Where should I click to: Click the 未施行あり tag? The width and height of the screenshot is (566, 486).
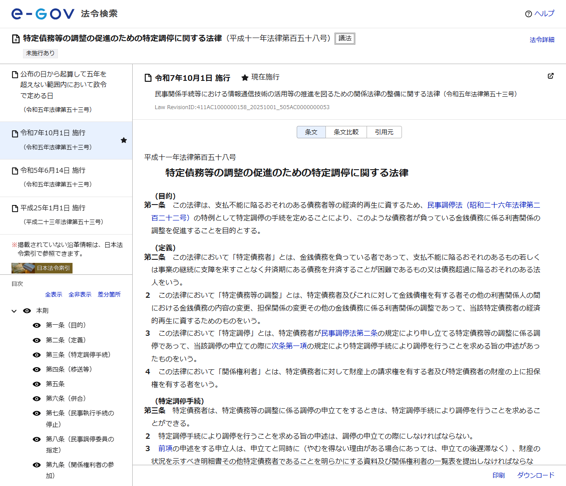coord(40,53)
